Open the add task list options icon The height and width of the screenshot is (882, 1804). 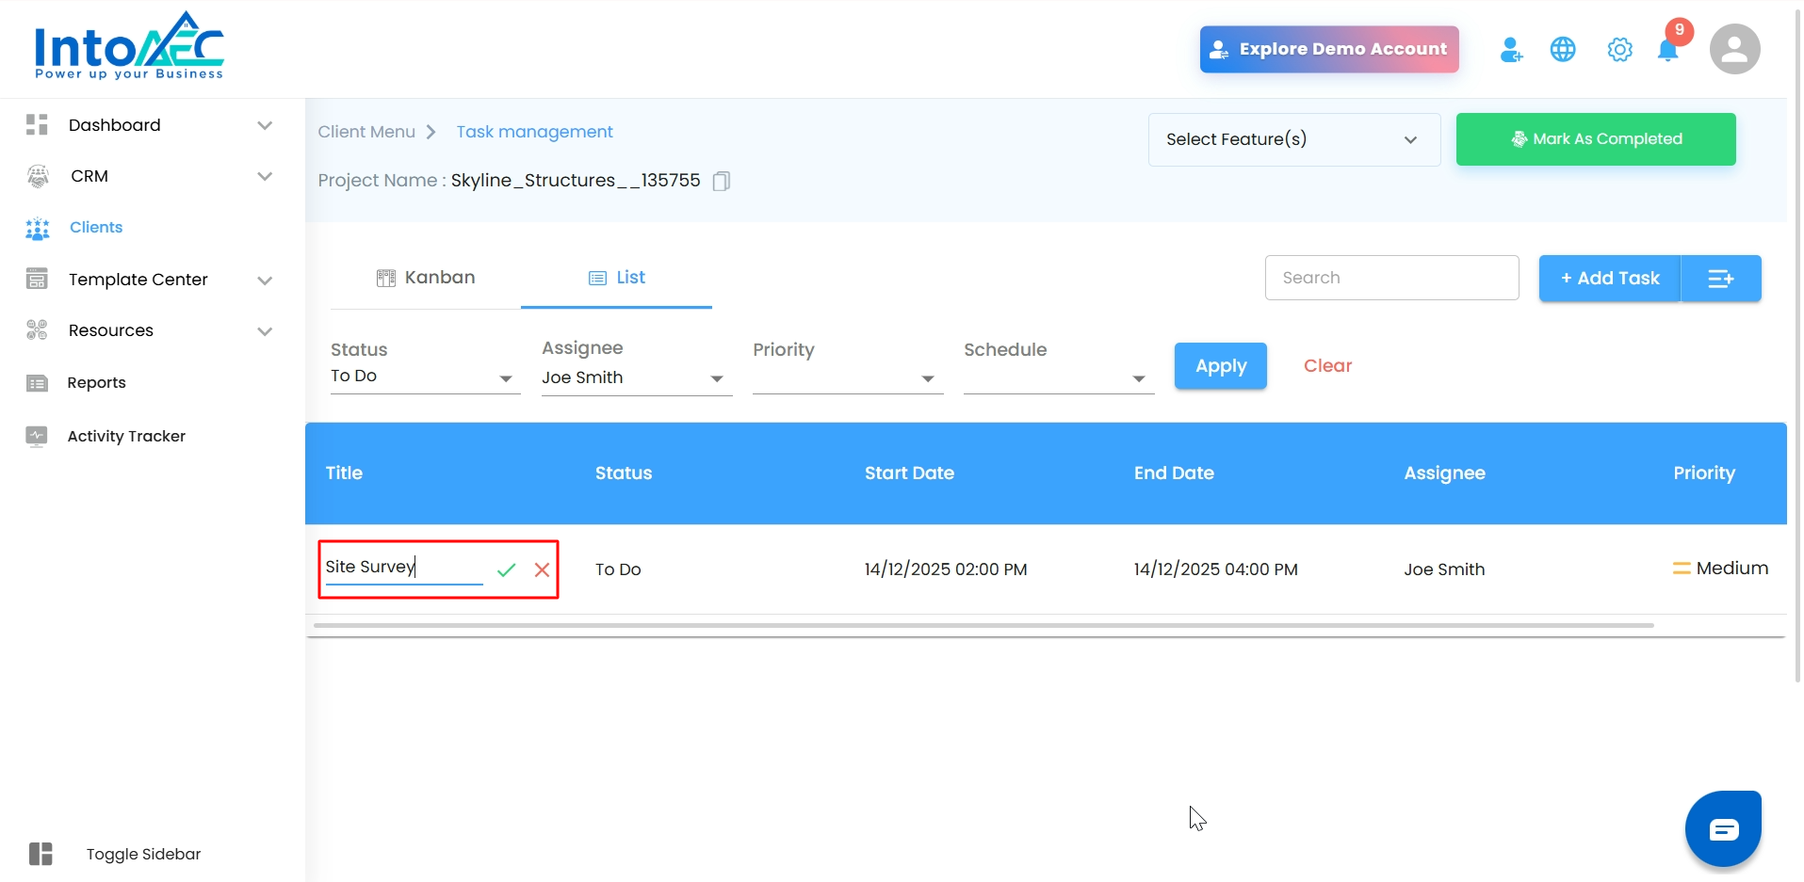pos(1721,279)
